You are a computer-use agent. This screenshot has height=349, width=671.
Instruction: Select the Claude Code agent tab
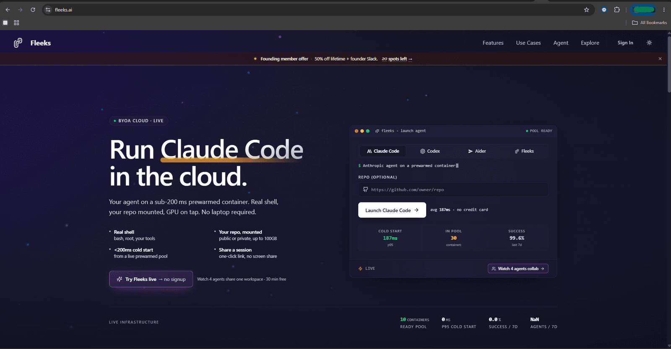click(383, 151)
